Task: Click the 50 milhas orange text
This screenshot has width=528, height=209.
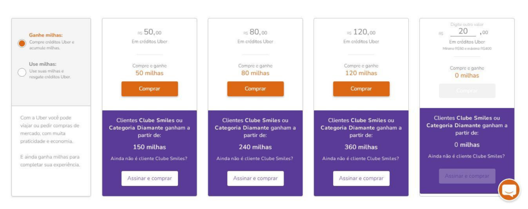Action: point(150,73)
